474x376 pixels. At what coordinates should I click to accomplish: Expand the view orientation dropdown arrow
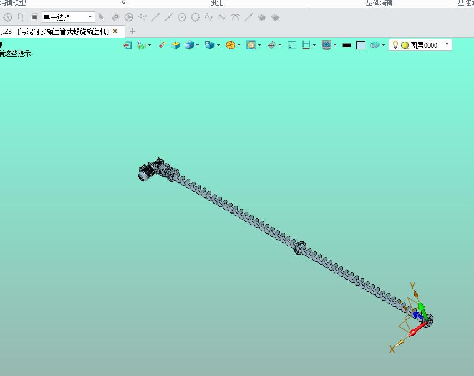218,45
